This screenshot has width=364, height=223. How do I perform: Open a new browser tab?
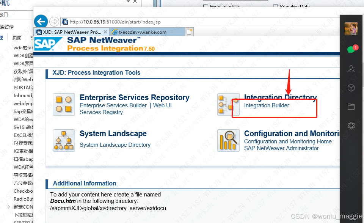pyautogui.click(x=190, y=32)
